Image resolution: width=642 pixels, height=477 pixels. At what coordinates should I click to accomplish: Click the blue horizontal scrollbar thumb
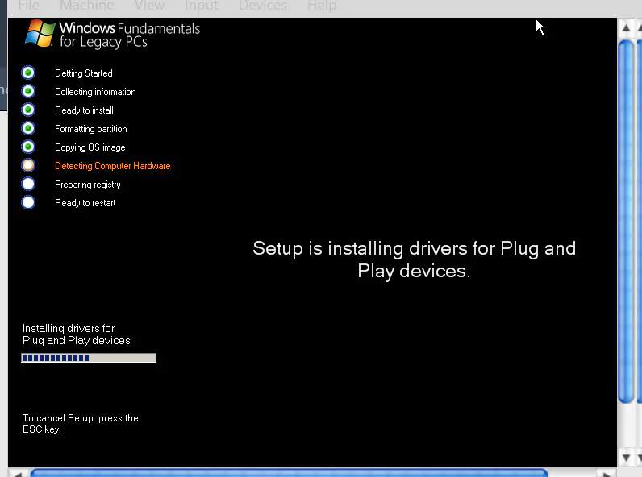pyautogui.click(x=289, y=473)
